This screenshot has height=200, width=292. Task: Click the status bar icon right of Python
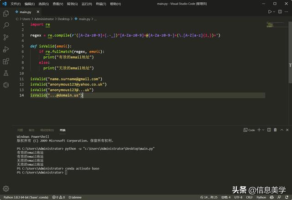click(x=272, y=197)
